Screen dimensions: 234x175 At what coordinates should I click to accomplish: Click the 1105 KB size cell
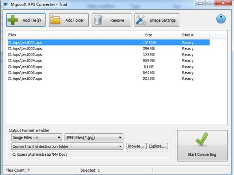(149, 43)
